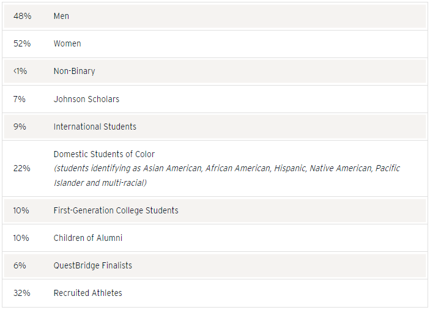Image resolution: width=430 pixels, height=310 pixels.
Task: Click the 9% International Students value
Action: [20, 127]
